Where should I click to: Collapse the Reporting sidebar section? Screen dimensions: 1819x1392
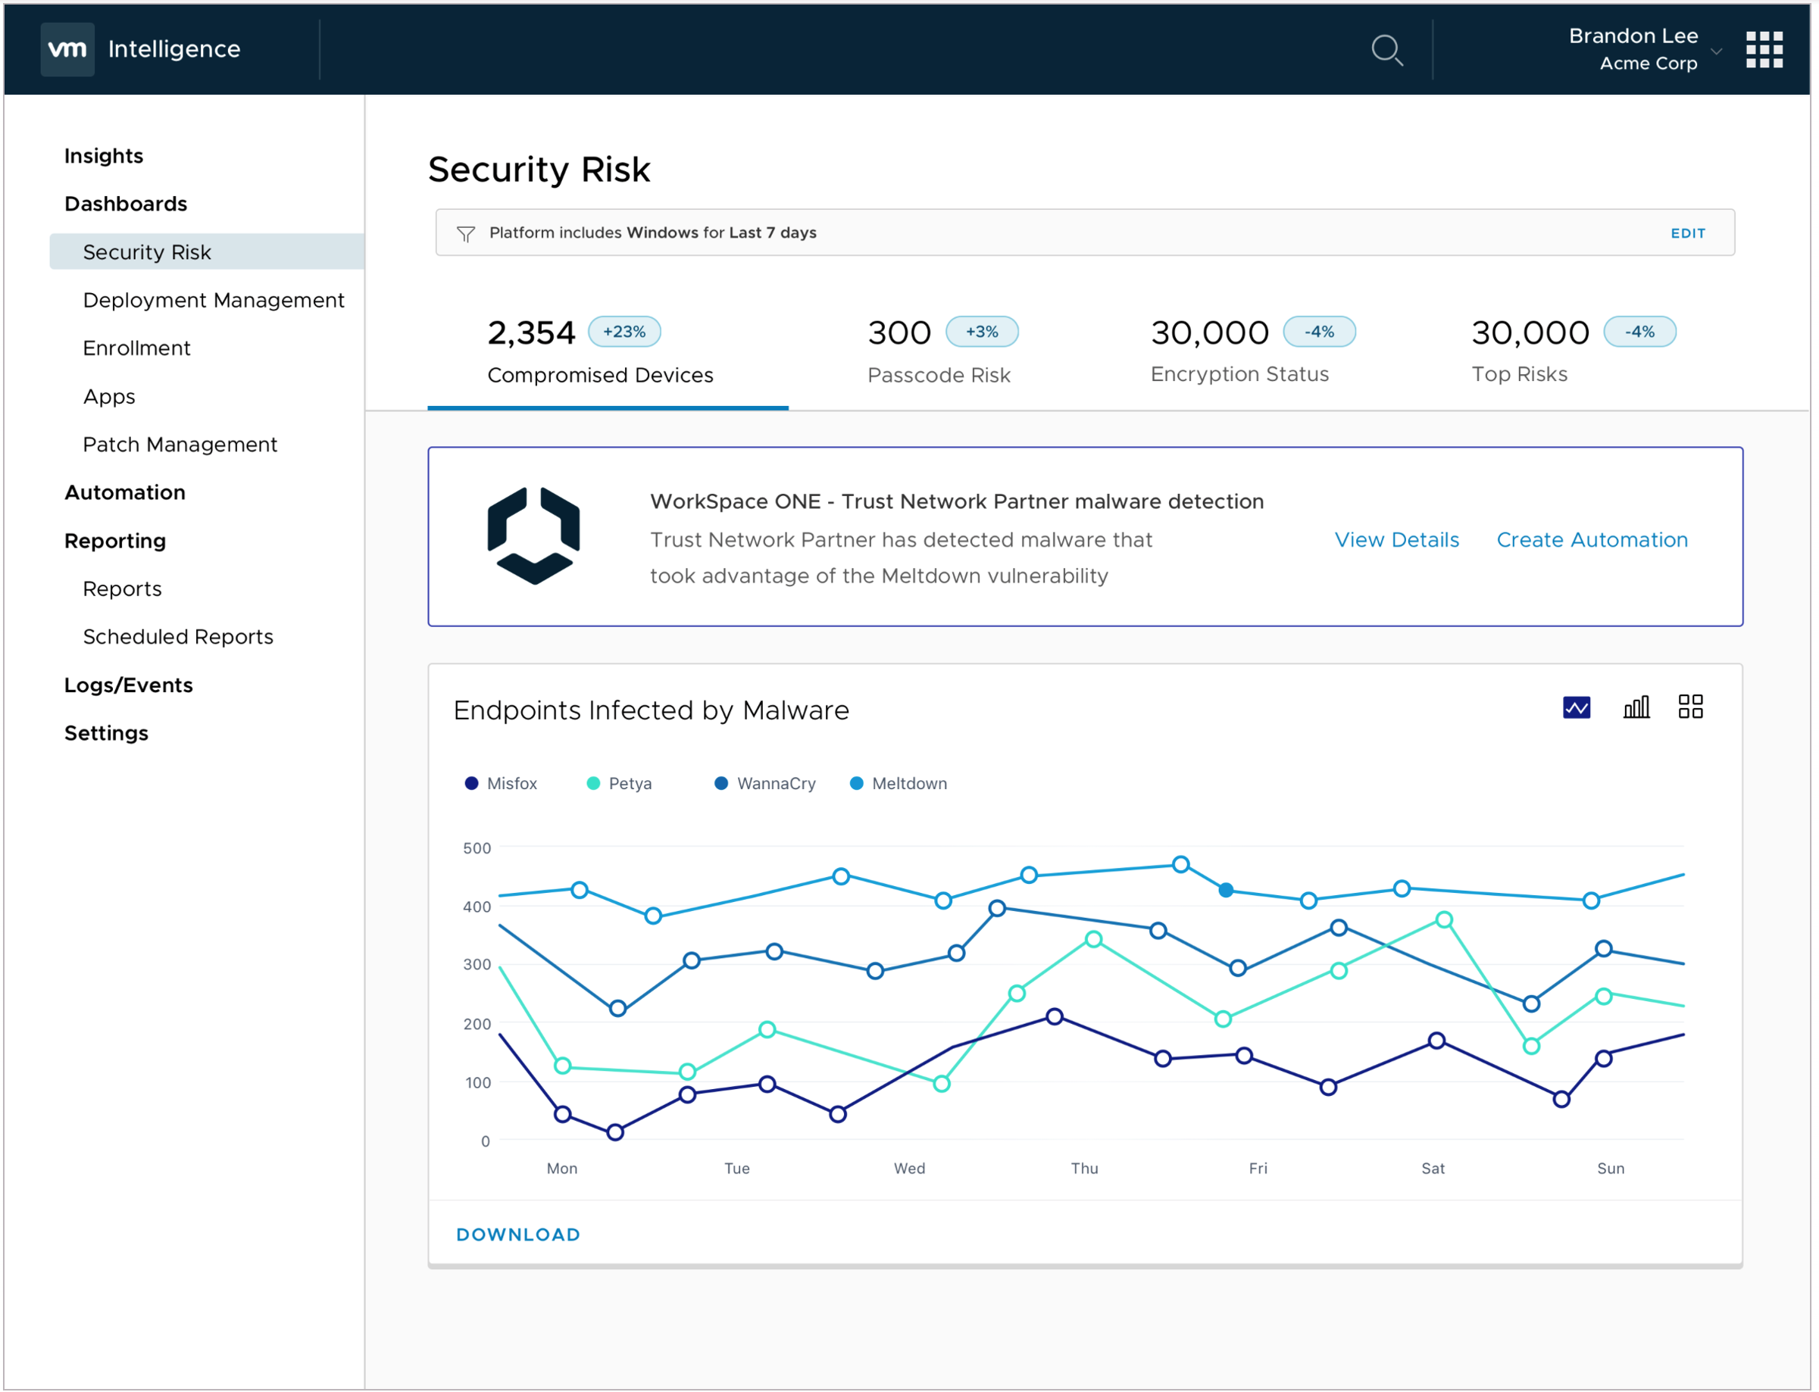pyautogui.click(x=115, y=541)
